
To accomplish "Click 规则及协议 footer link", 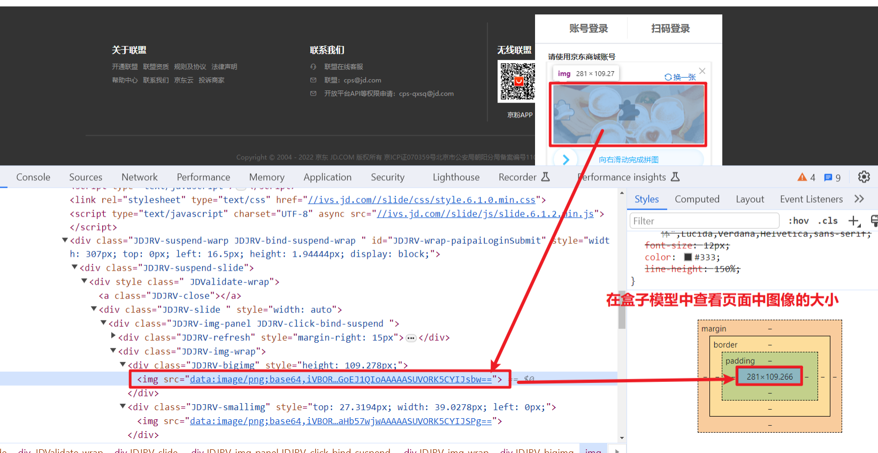I will click(190, 67).
